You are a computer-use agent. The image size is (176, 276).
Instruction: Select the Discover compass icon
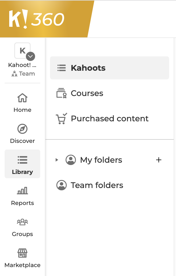click(x=22, y=129)
